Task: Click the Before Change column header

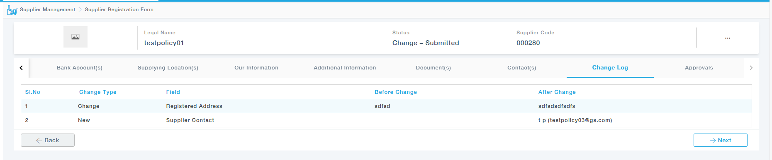Action: pyautogui.click(x=396, y=92)
